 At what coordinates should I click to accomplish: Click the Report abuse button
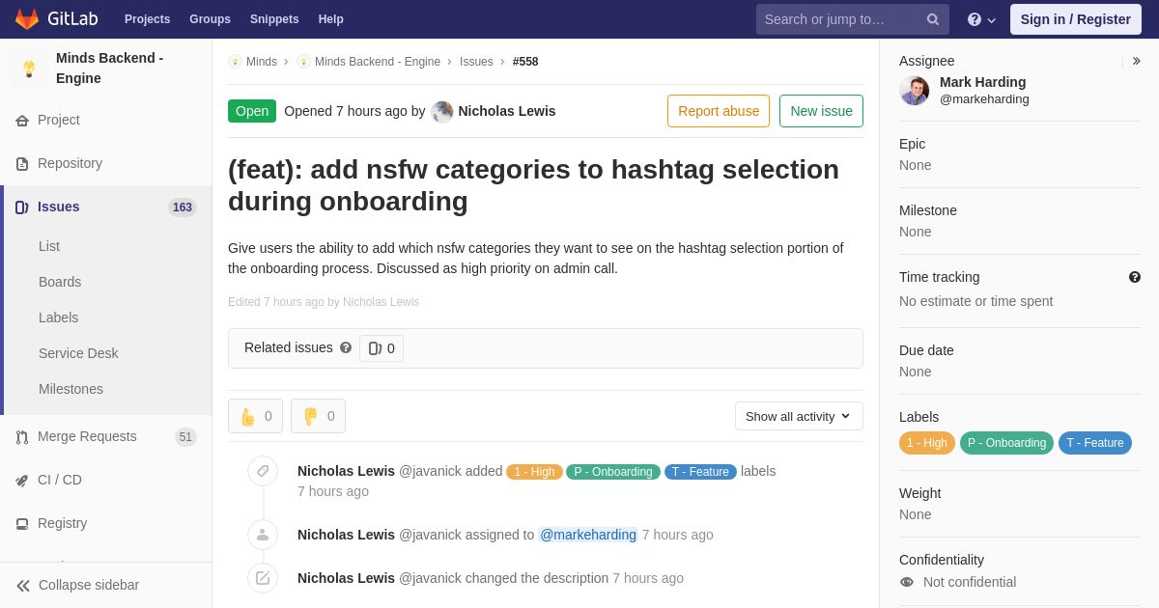719,111
